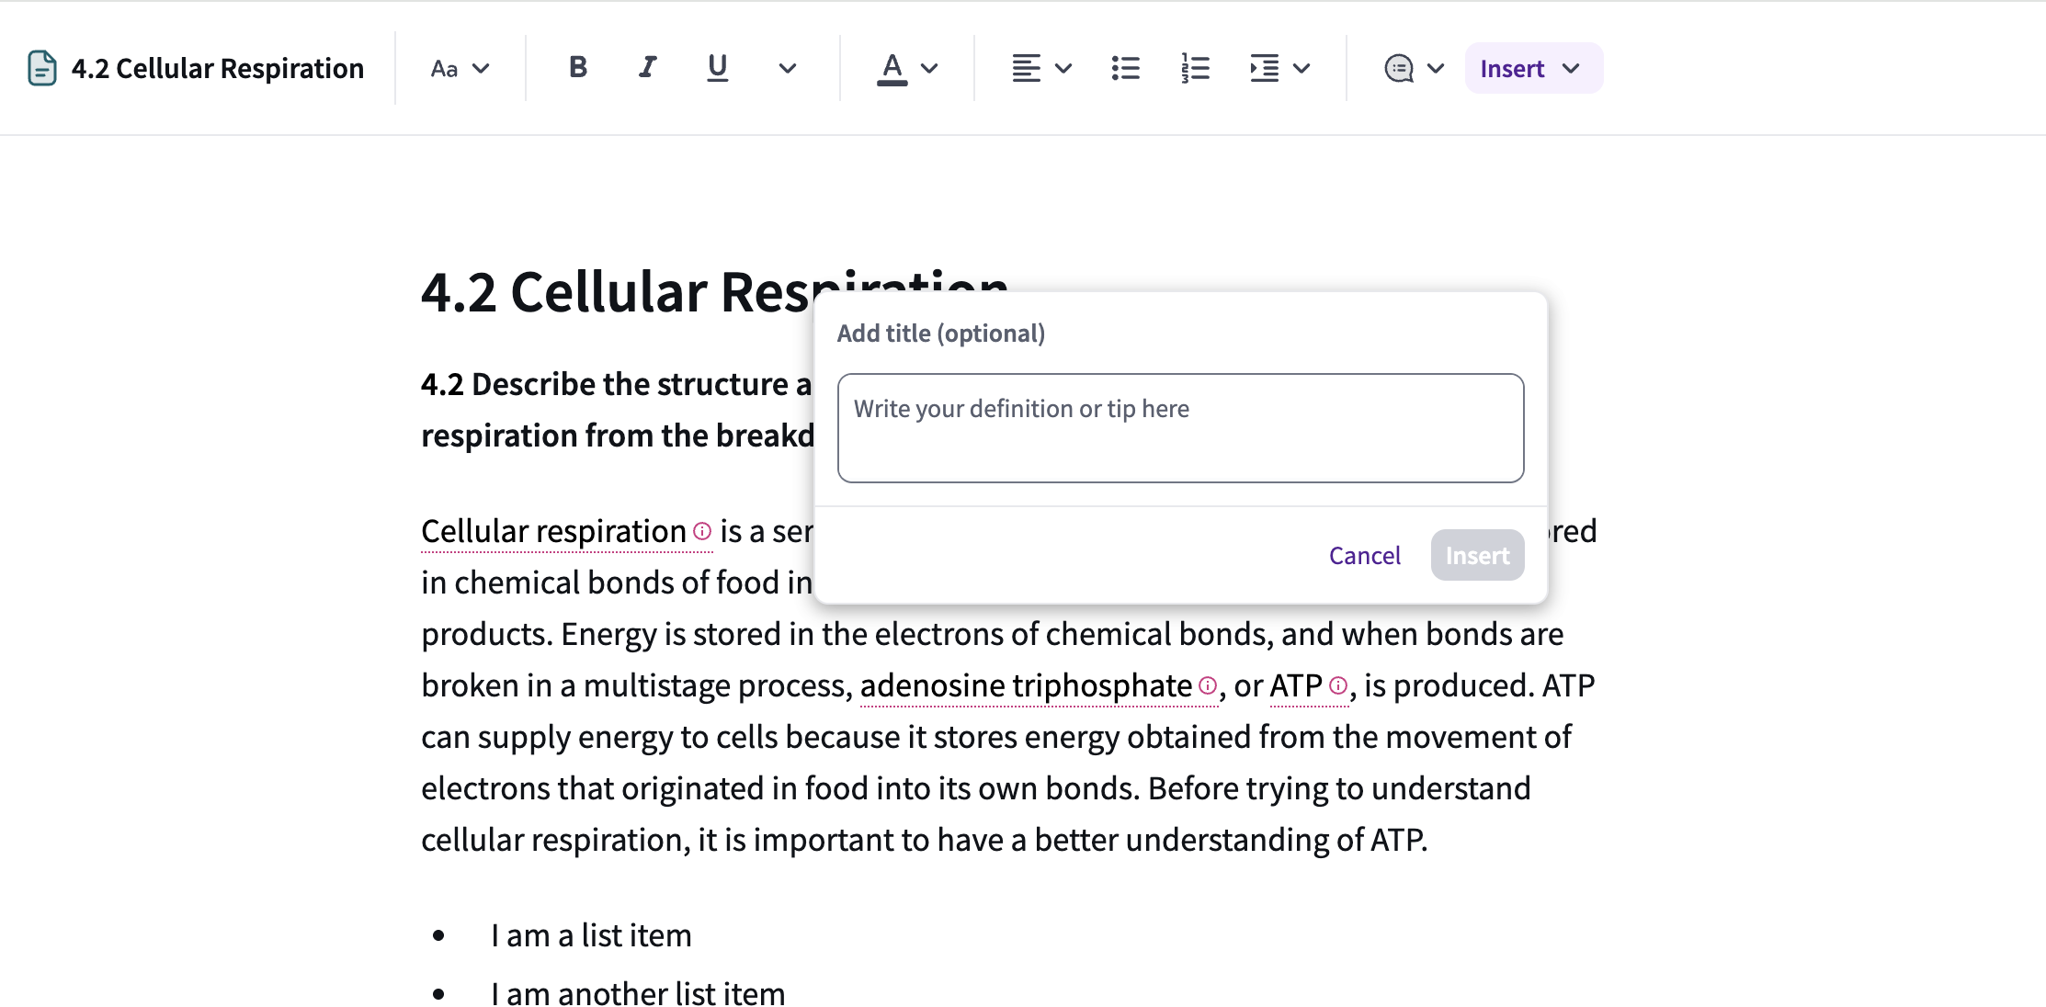Click the 4.2 Cellular Respiration toolbar title

218,68
